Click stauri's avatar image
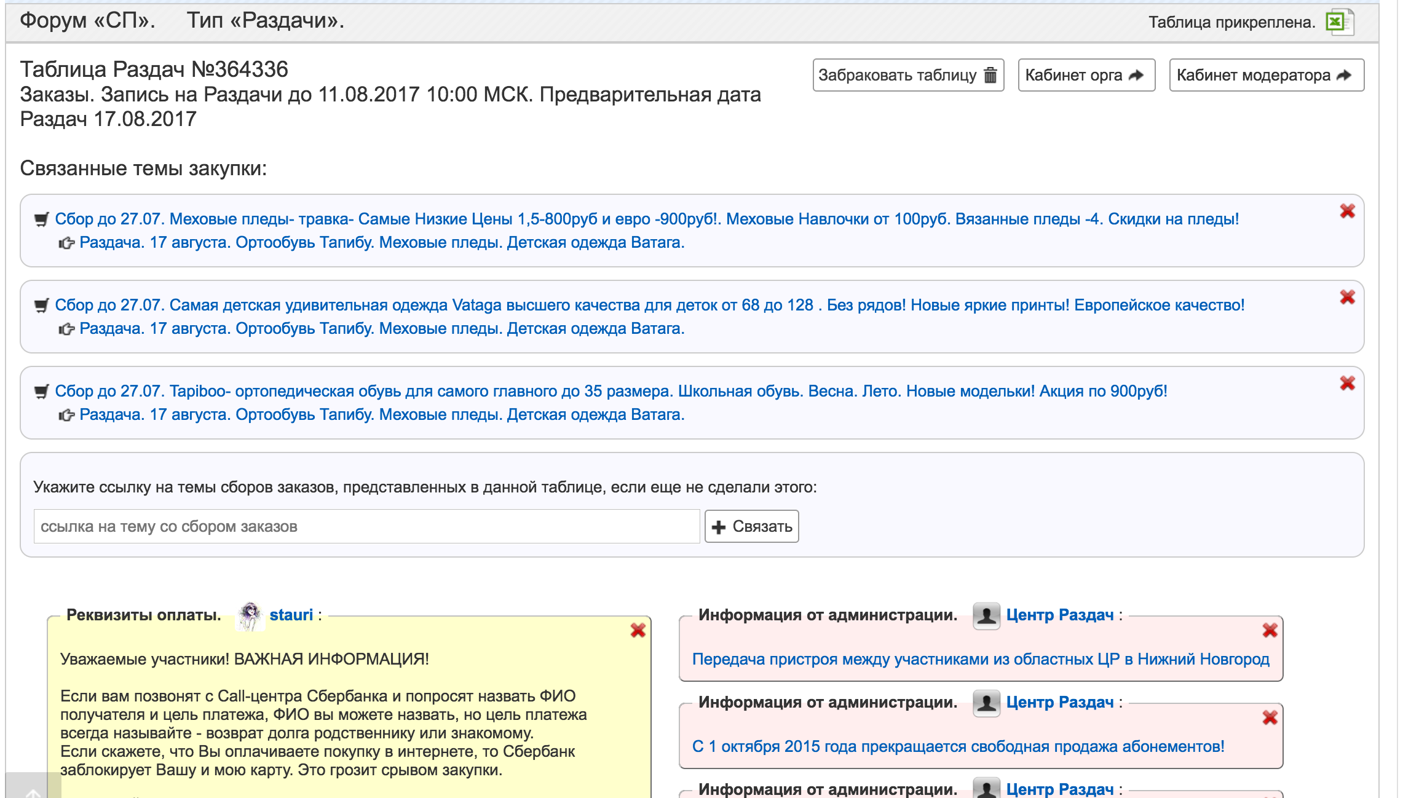Screen dimensions: 1403x798 (x=250, y=615)
